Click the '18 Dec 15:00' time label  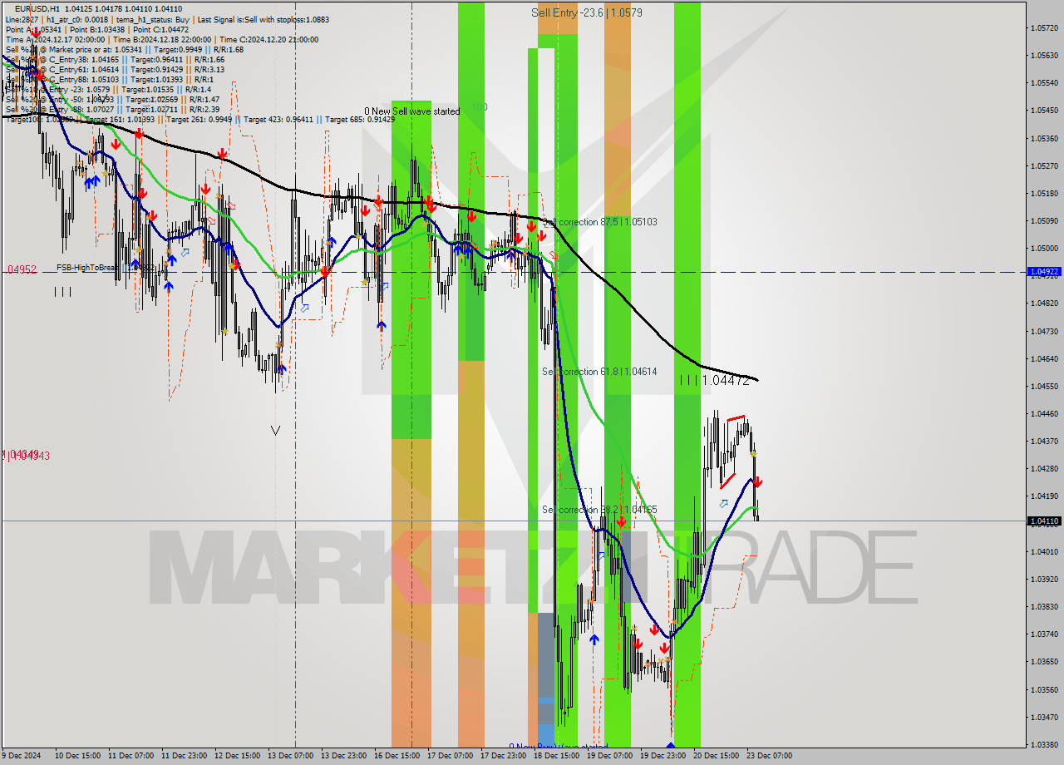[x=558, y=756]
